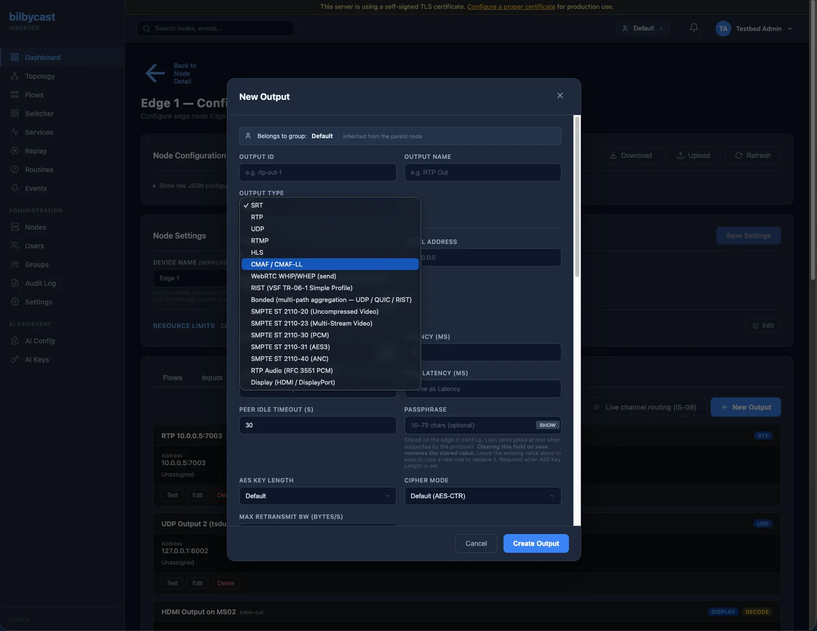Click the Output ID input field
This screenshot has height=631, width=817.
click(317, 173)
